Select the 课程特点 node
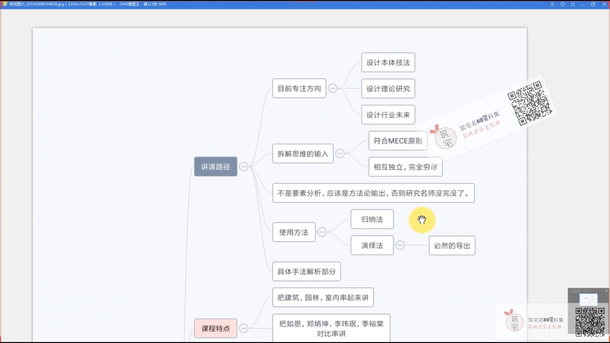The width and height of the screenshot is (610, 343). click(x=216, y=328)
